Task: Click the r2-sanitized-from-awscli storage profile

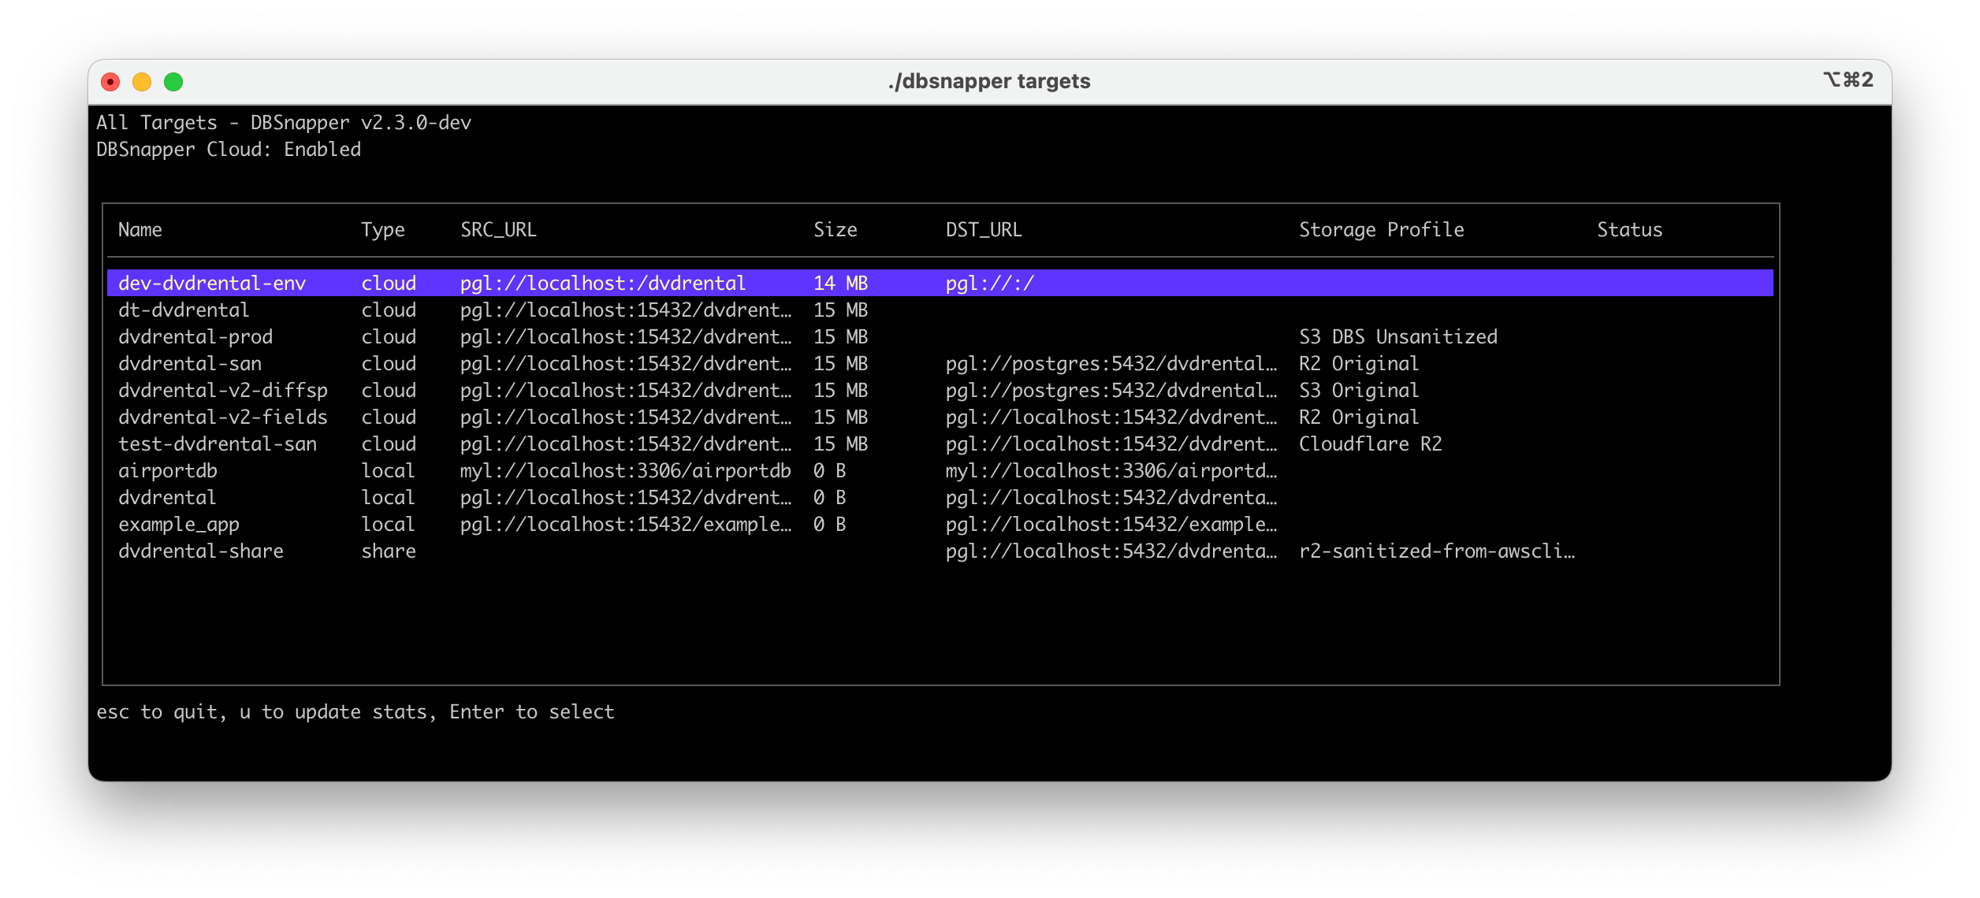Action: [x=1437, y=551]
